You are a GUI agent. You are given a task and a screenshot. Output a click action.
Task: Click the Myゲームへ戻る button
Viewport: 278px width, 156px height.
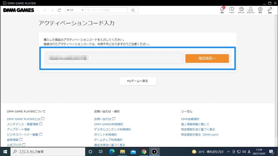point(138,81)
